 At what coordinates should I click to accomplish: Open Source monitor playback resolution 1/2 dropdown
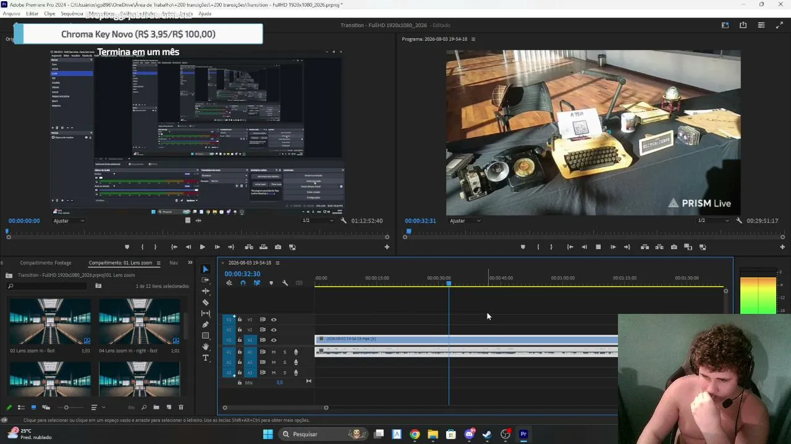(x=318, y=221)
